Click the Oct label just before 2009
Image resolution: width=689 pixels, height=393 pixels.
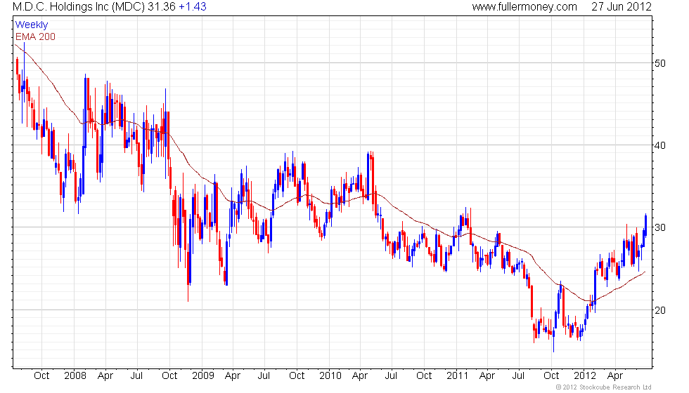[169, 376]
